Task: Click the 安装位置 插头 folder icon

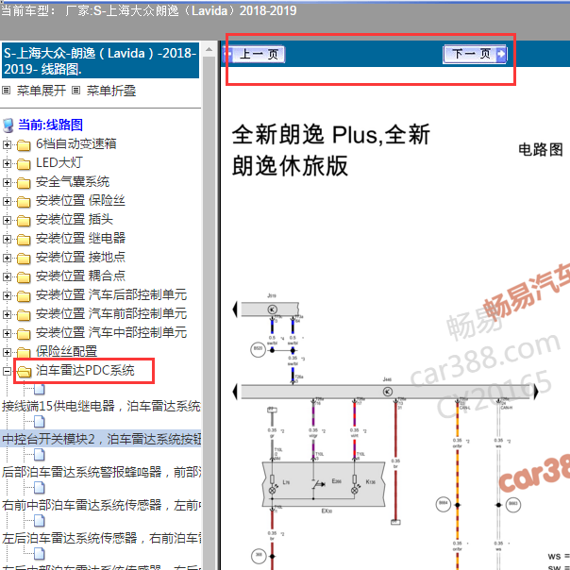Action: tap(24, 221)
